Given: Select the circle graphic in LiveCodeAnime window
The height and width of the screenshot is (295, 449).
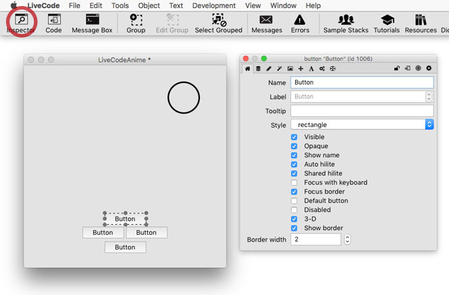Looking at the screenshot, I should (x=184, y=98).
